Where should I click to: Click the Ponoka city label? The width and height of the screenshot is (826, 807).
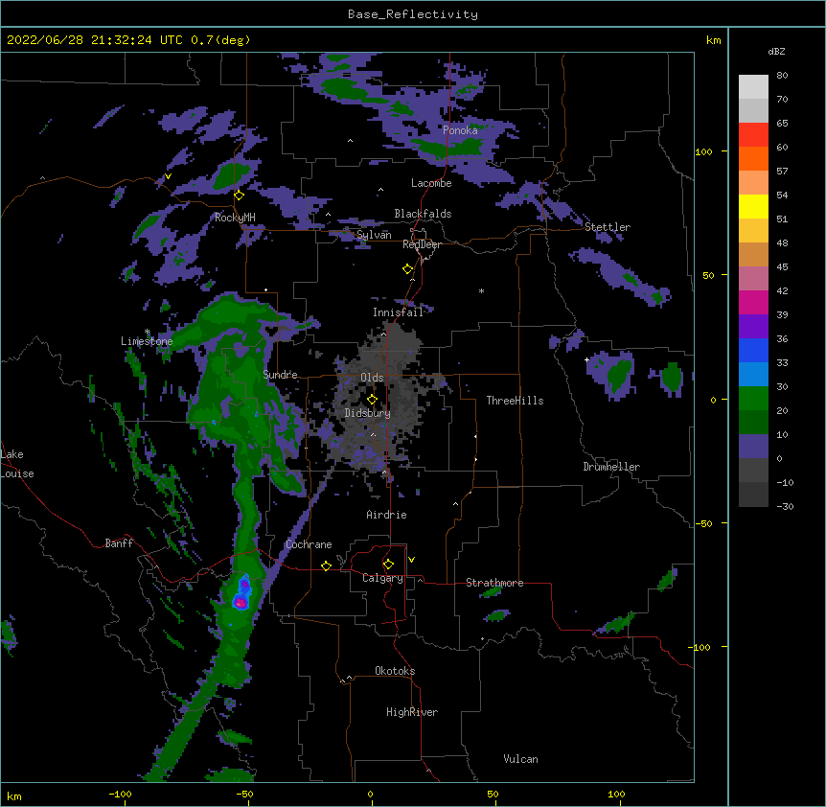tap(460, 130)
